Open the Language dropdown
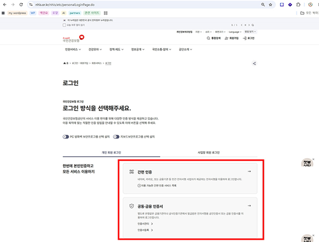 [235, 32]
